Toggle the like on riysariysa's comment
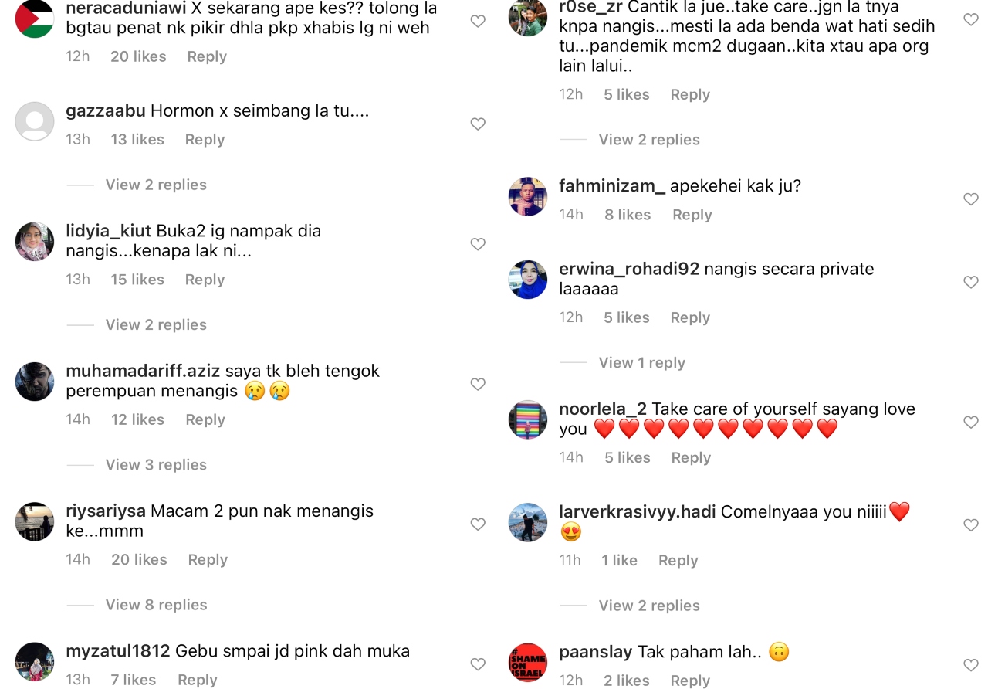 478,524
